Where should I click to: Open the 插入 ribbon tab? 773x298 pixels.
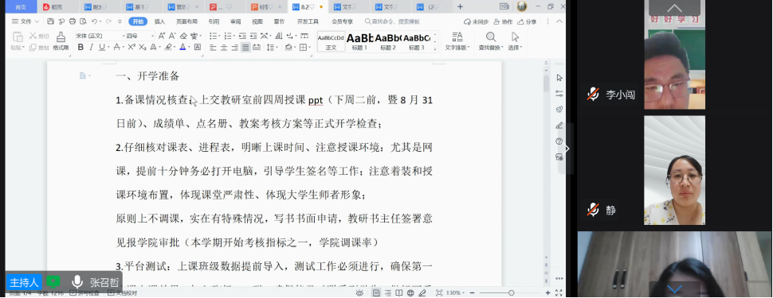tap(159, 21)
